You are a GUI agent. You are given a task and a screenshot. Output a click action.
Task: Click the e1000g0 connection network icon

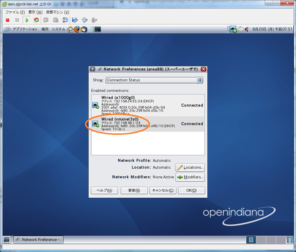95,105
